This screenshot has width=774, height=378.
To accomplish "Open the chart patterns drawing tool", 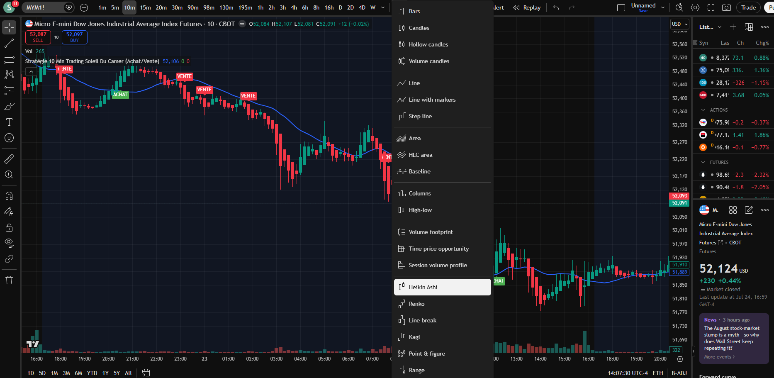I will (9, 75).
